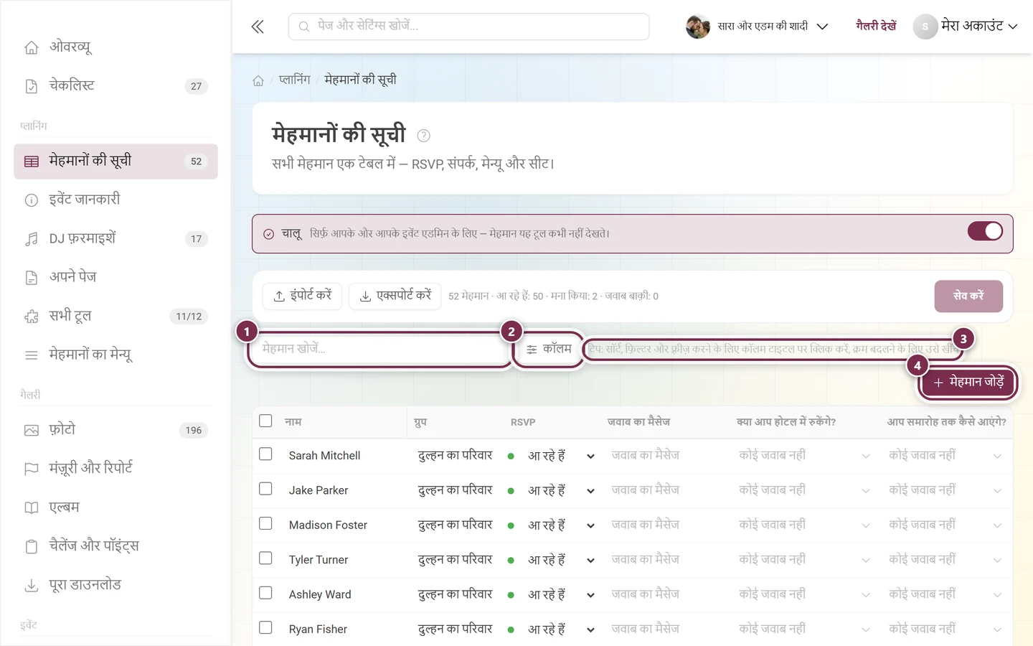Click the DJ फ़रमाइशें music note icon

tap(32, 239)
